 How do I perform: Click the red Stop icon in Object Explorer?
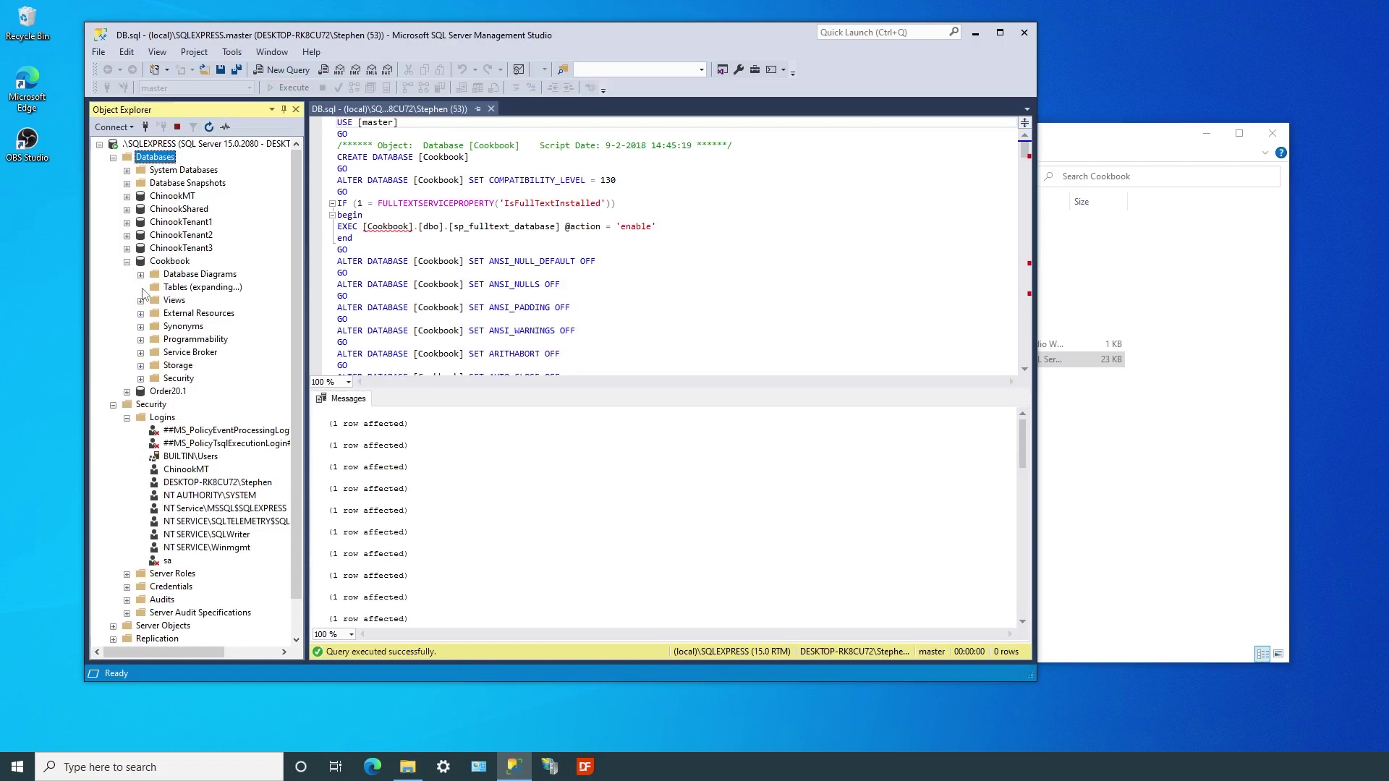177,127
